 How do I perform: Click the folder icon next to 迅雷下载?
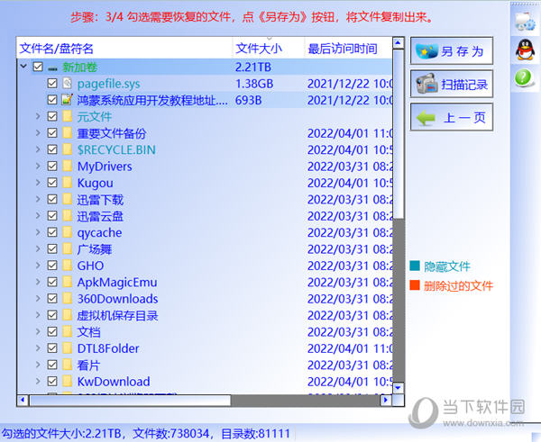67,199
